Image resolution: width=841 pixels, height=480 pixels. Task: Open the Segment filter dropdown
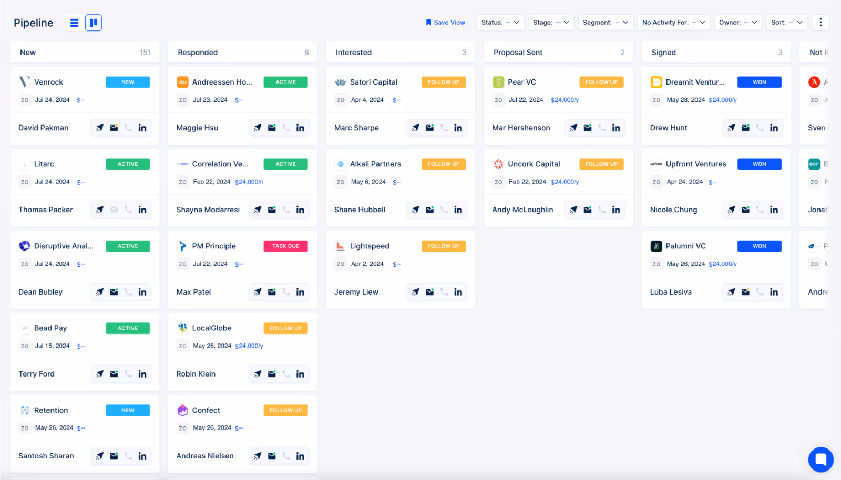point(606,23)
